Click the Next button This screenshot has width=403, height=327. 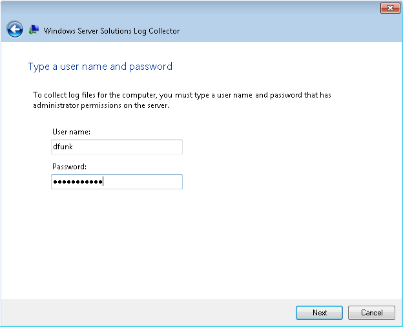(x=319, y=313)
